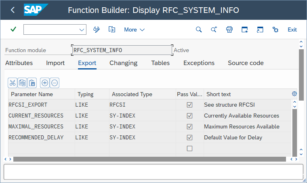Click the Copy icon above parameter table
Viewport: 307px width, 183px height.
pos(22,83)
